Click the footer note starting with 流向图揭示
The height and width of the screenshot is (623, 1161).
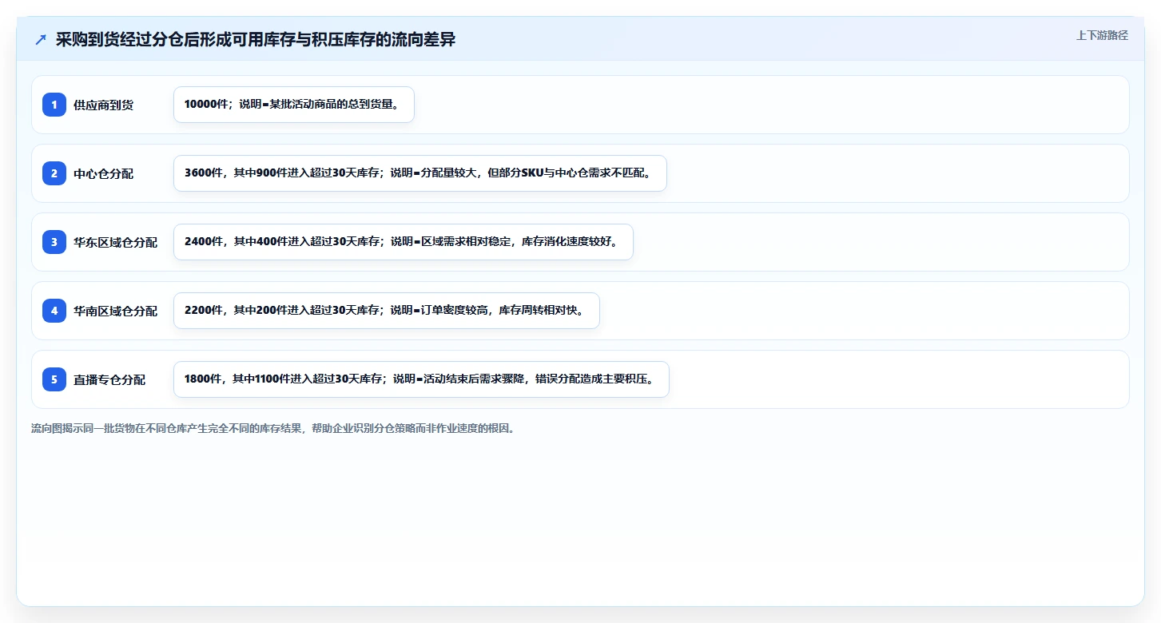tap(274, 429)
